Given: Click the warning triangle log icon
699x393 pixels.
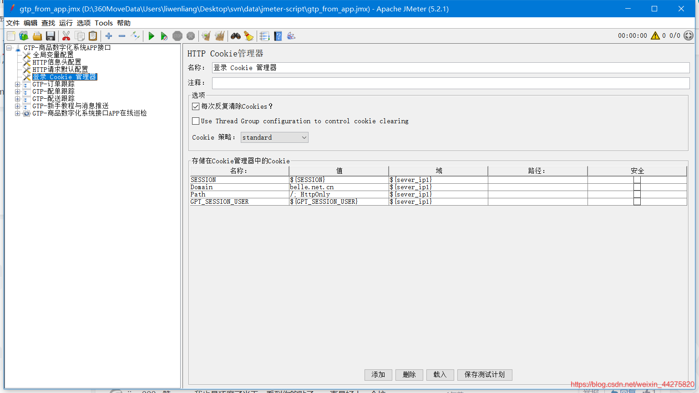Looking at the screenshot, I should (x=655, y=35).
